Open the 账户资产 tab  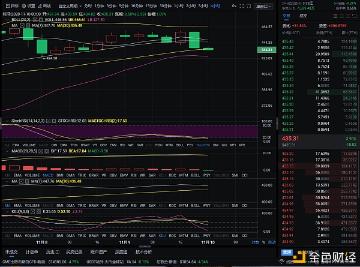click(98, 252)
